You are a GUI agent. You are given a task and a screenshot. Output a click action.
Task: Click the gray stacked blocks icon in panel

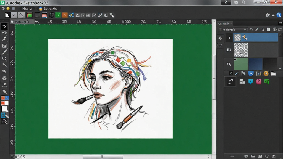coord(242,82)
